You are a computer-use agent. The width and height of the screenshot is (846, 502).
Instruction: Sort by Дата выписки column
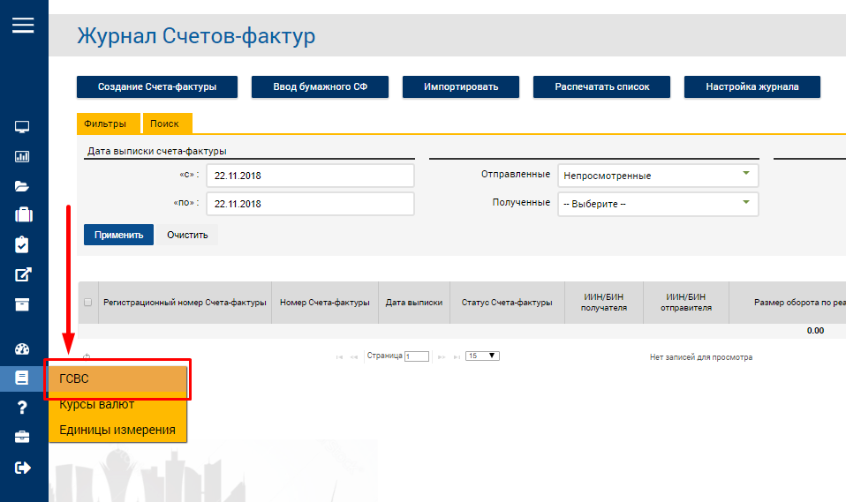pyautogui.click(x=414, y=303)
